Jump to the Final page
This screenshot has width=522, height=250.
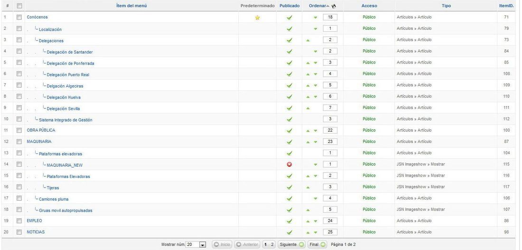click(317, 244)
